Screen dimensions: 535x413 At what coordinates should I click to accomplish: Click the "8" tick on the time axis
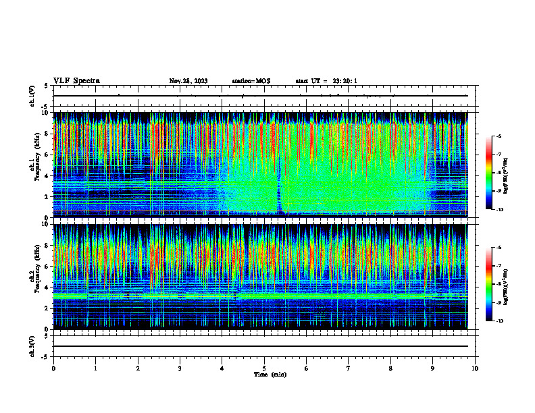[390, 368]
